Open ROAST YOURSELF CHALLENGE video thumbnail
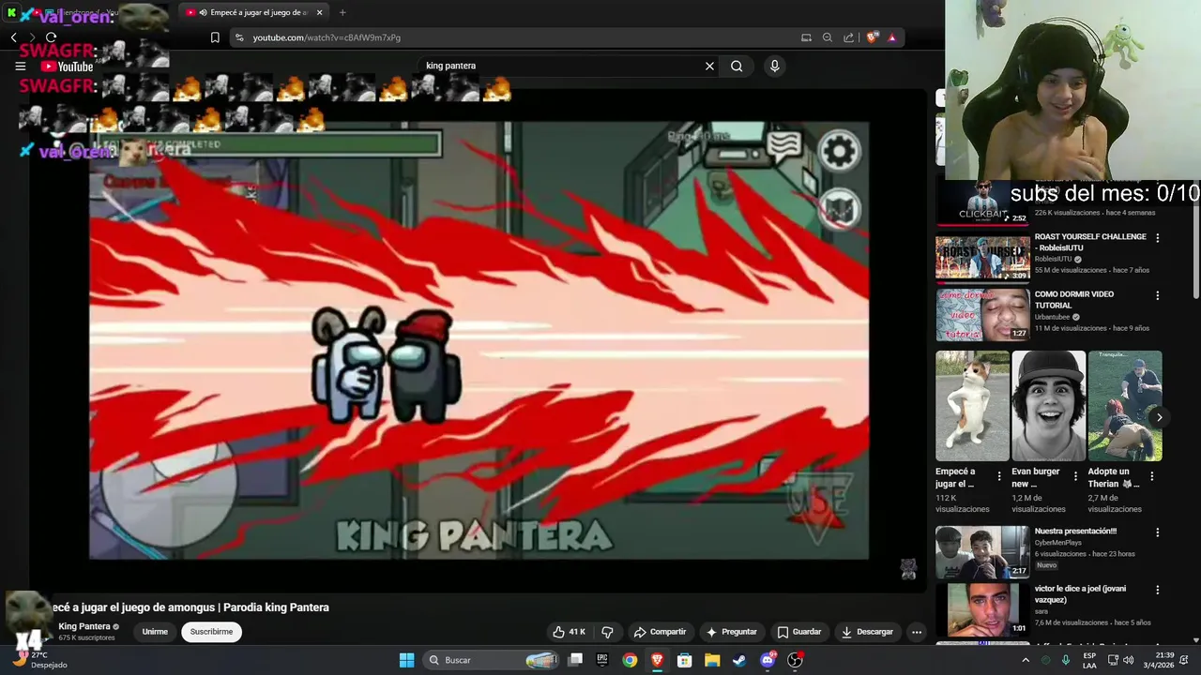The image size is (1201, 675). coord(982,258)
